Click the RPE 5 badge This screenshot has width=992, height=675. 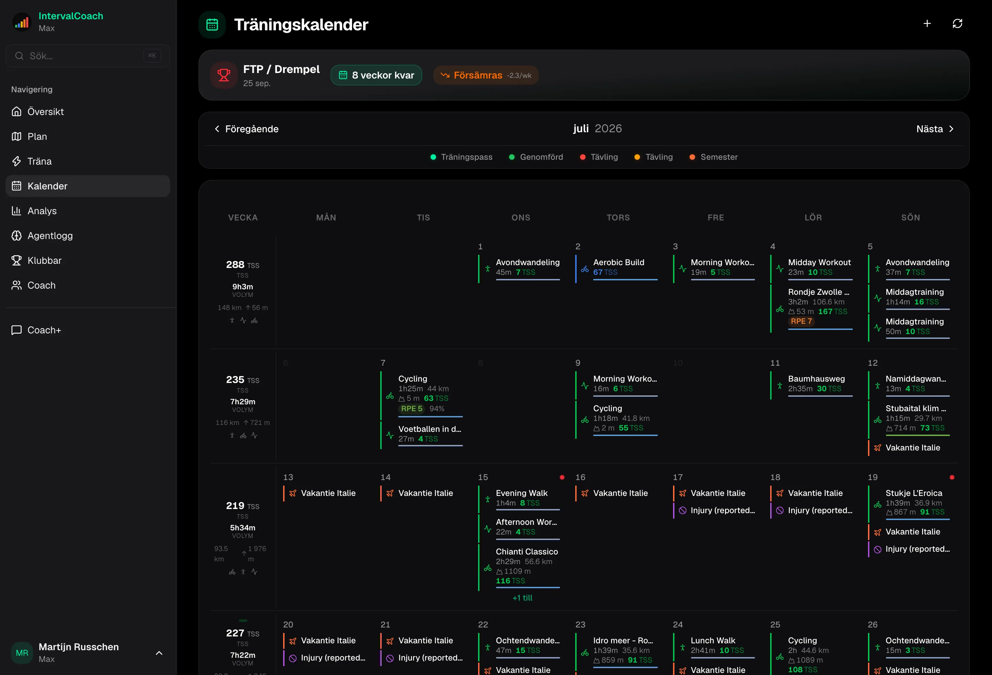[x=412, y=409]
